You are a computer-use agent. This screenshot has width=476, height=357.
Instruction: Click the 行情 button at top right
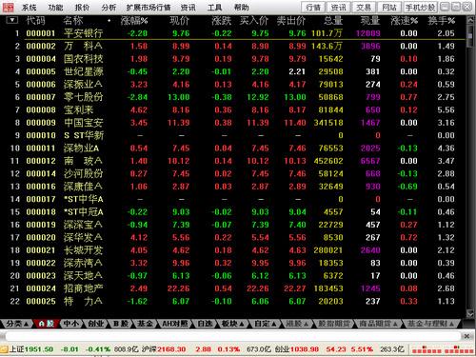313,8
